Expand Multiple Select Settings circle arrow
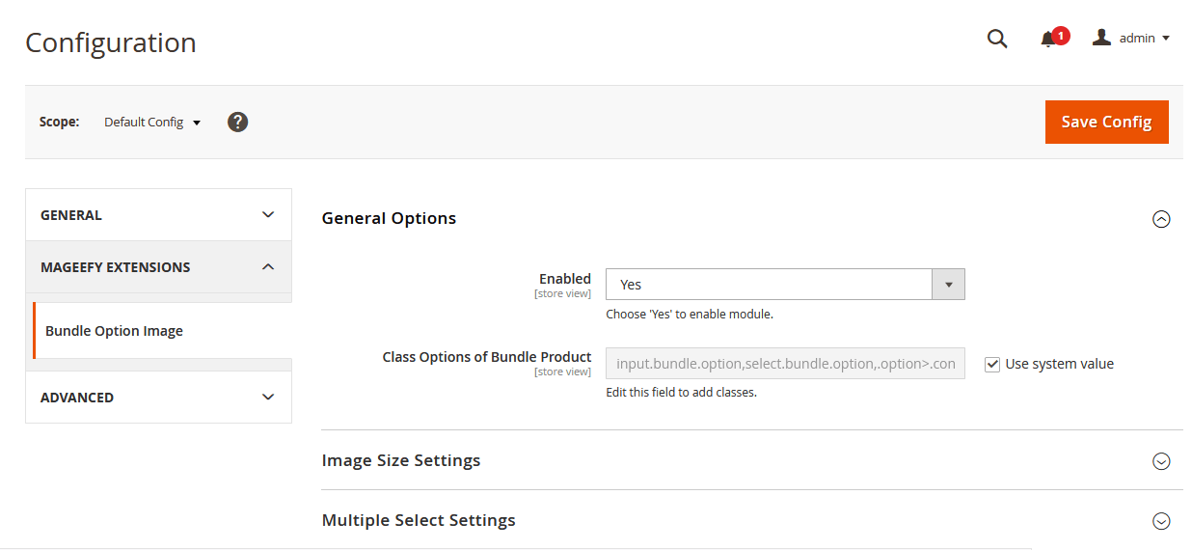This screenshot has width=1192, height=550. [x=1161, y=521]
